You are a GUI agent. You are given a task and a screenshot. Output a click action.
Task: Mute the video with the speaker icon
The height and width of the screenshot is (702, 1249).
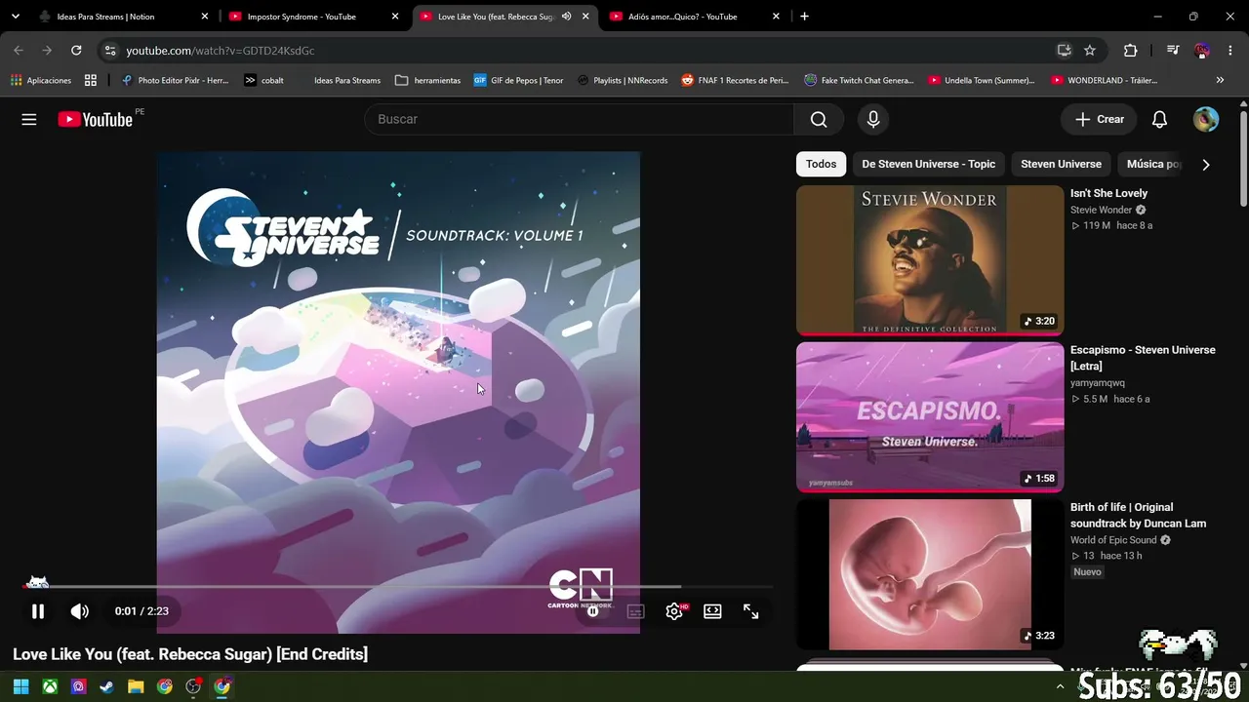point(80,611)
